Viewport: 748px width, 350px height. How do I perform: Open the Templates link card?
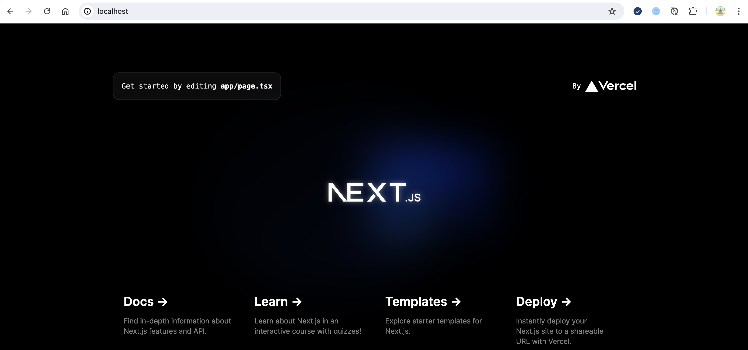(423, 302)
